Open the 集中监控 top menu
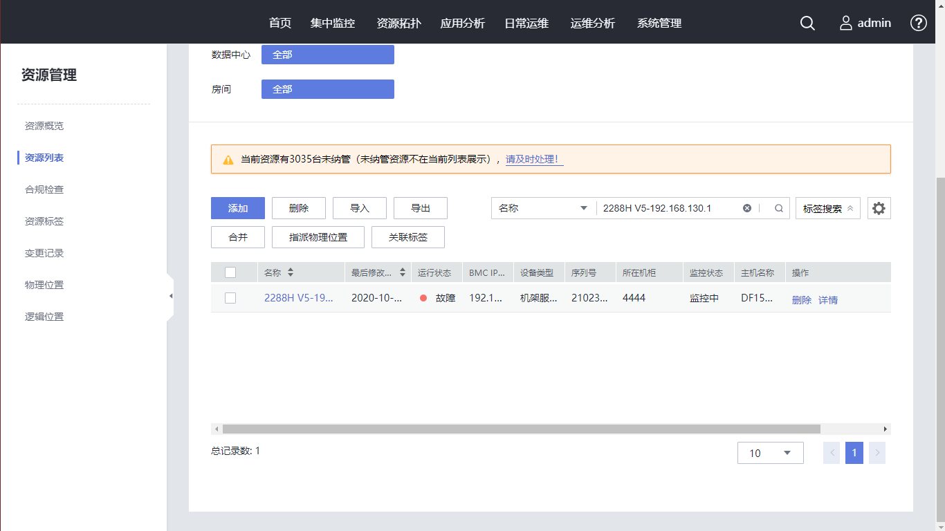This screenshot has height=531, width=945. pos(333,23)
